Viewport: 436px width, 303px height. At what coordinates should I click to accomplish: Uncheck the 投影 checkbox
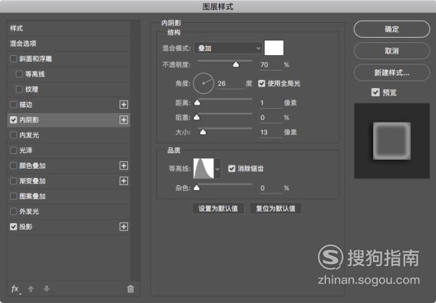pos(13,226)
